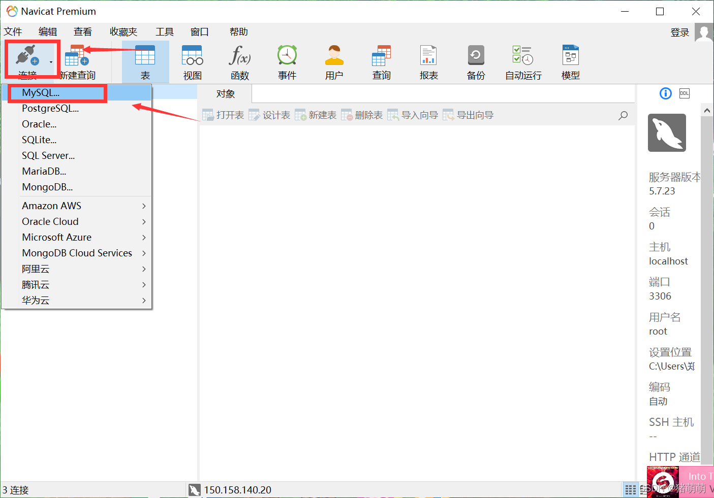This screenshot has width=714, height=498.
Task: Click the 3 连接 status text
Action: pyautogui.click(x=16, y=490)
